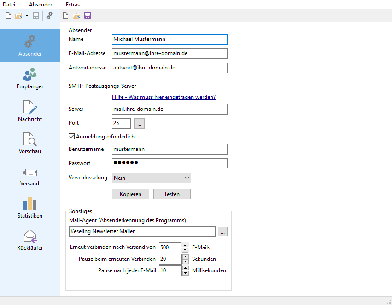Image resolution: width=392 pixels, height=305 pixels.
Task: Go to the Nachricht editor section
Action: pos(30,110)
